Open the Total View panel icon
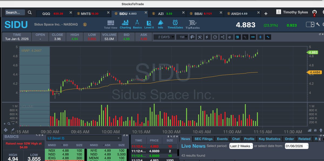This screenshot has height=161, width=324. 111,24
